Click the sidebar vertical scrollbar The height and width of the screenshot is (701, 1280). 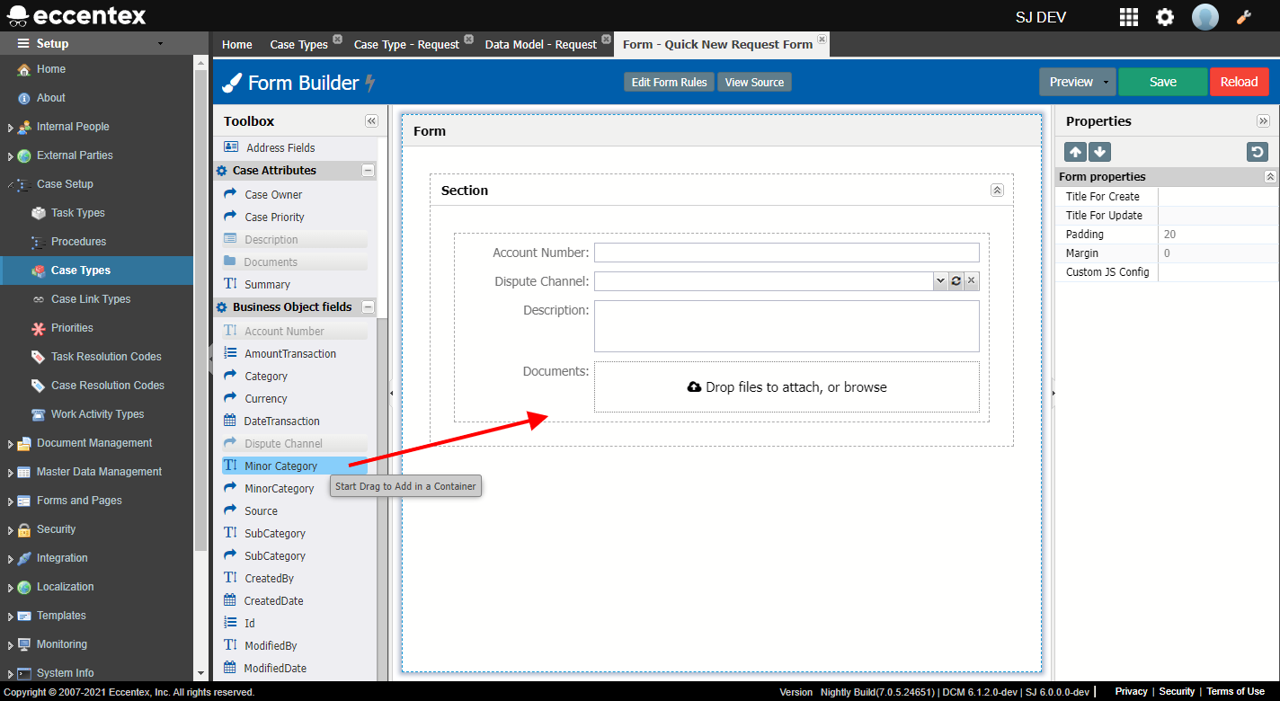pos(201,310)
